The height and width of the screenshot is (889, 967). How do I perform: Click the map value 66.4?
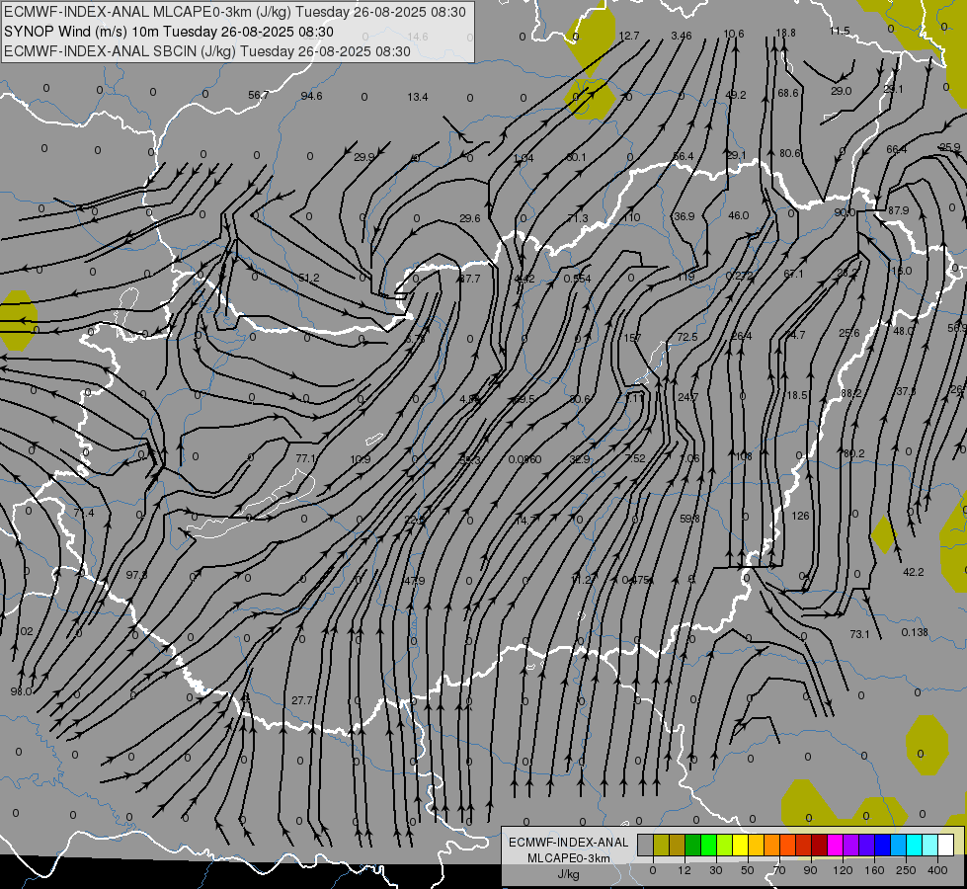pyautogui.click(x=897, y=149)
